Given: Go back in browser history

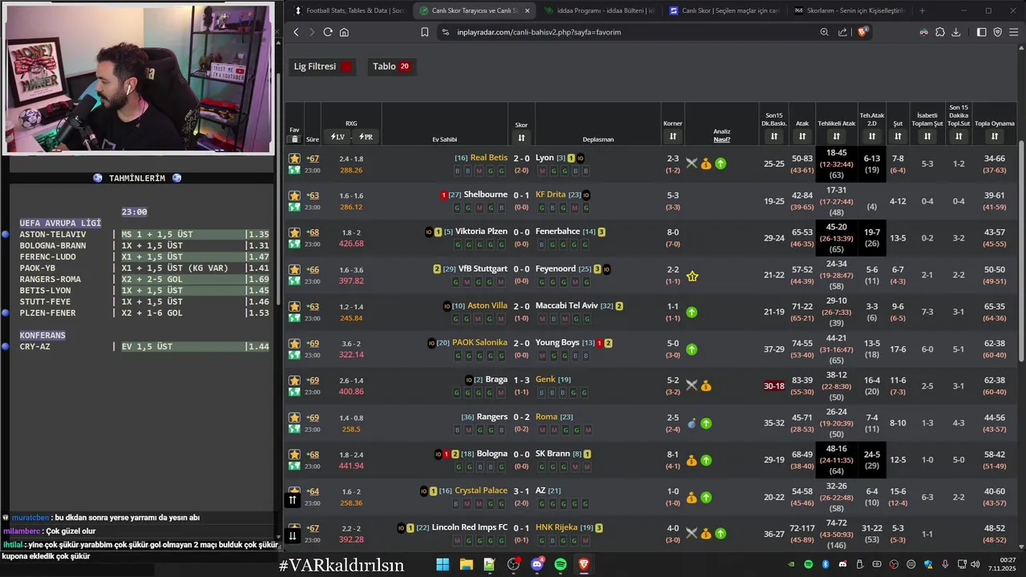Looking at the screenshot, I should (296, 32).
